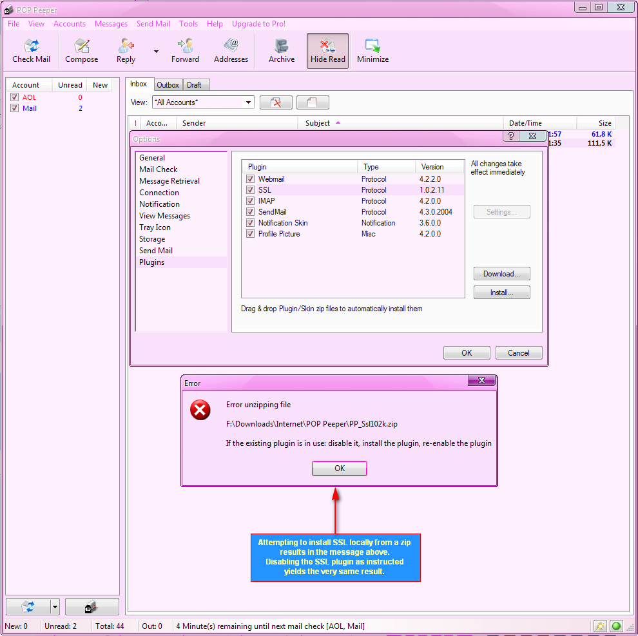This screenshot has height=636, width=638.
Task: Sort messages by Date/Time column header
Action: point(540,123)
